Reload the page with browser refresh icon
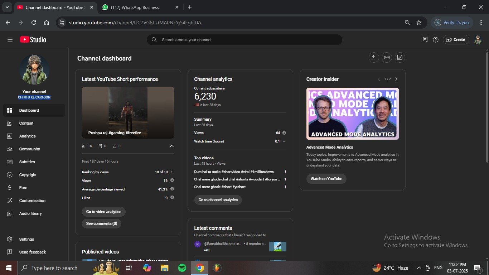The height and width of the screenshot is (275, 489). pos(34,23)
